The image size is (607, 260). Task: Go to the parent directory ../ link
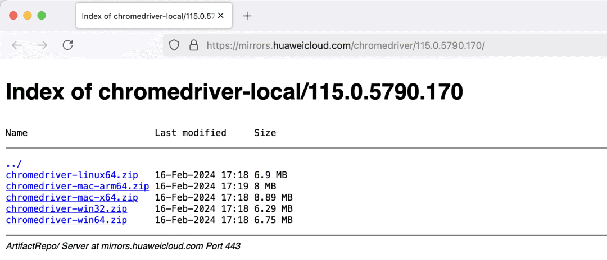14,164
